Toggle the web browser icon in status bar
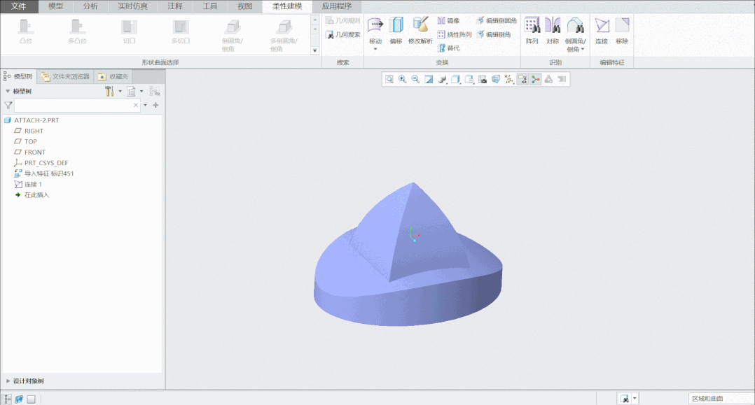 point(19,399)
